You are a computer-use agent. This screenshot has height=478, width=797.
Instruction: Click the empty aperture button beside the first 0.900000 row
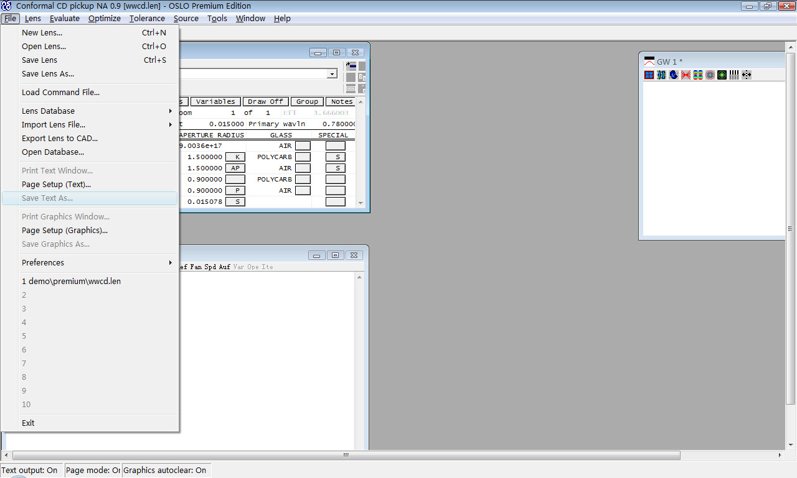pyautogui.click(x=235, y=179)
